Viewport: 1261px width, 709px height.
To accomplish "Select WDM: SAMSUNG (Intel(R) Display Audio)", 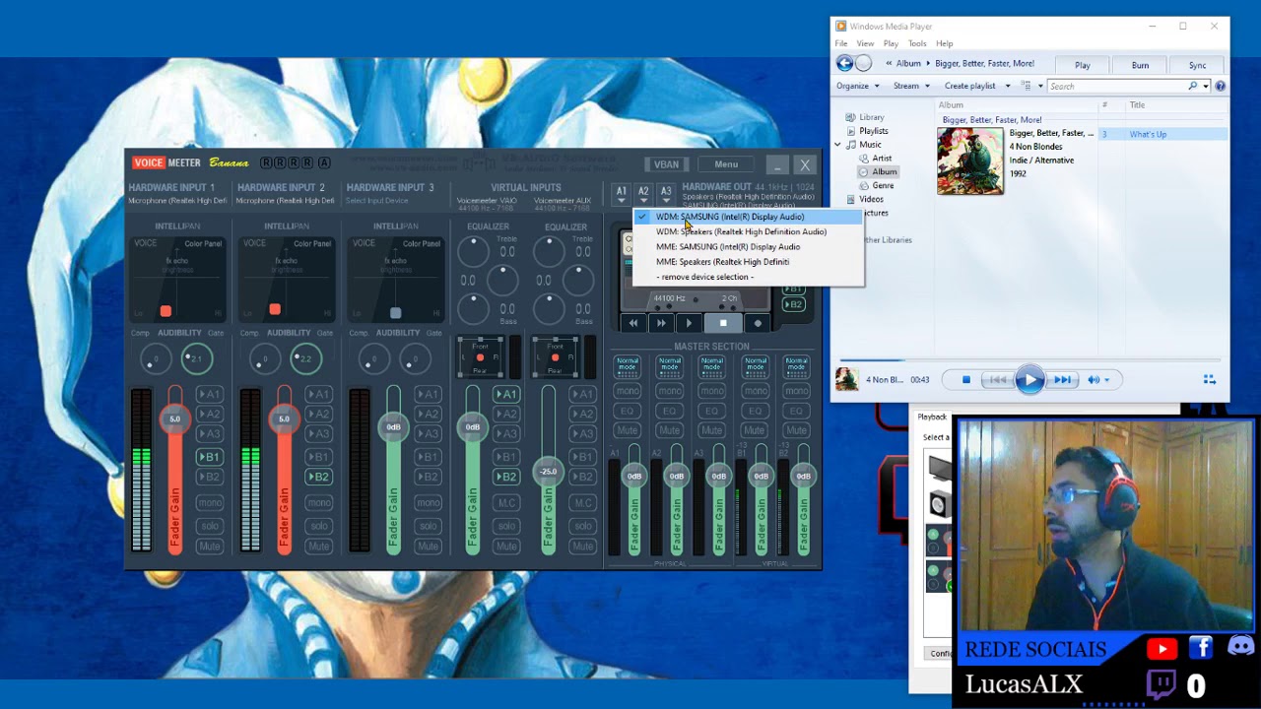I will coord(748,217).
